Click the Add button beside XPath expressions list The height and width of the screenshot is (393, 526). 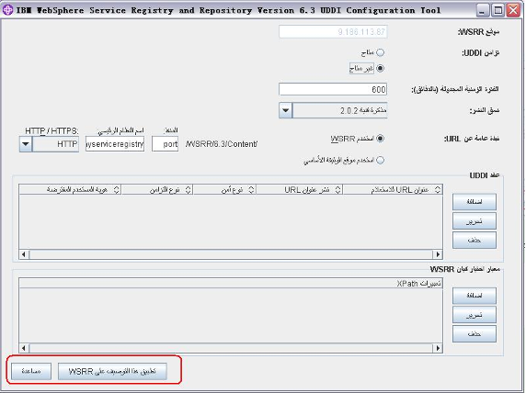coord(475,296)
